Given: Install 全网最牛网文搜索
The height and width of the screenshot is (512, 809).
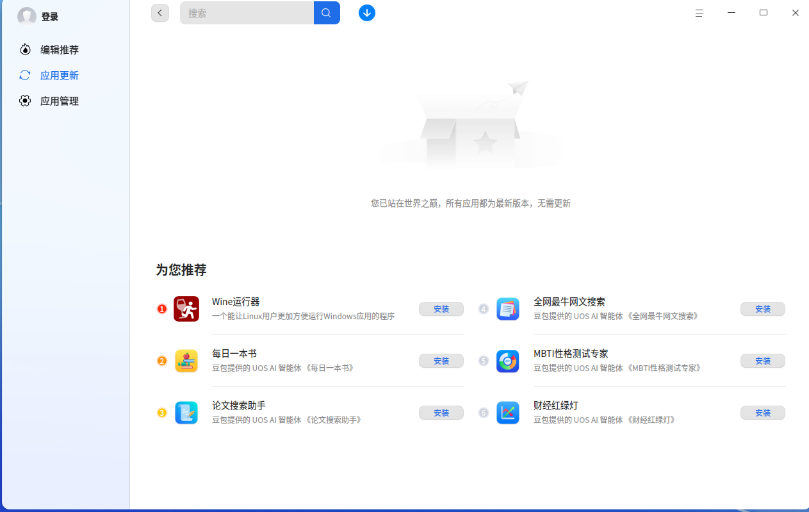Looking at the screenshot, I should pyautogui.click(x=763, y=309).
